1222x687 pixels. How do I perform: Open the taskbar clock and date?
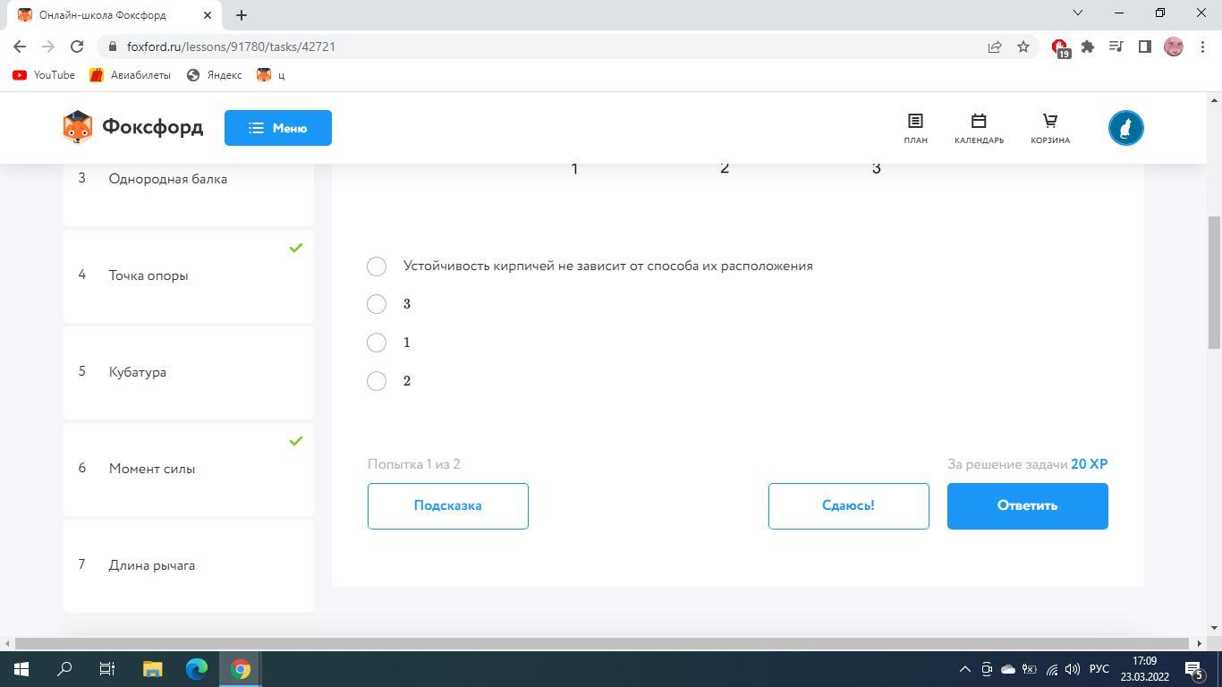[x=1144, y=669]
